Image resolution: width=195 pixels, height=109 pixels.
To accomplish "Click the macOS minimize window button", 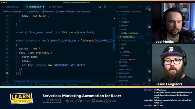I will (x=4, y=2).
